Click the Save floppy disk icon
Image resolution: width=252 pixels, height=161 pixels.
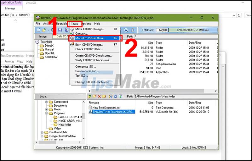tap(60, 30)
